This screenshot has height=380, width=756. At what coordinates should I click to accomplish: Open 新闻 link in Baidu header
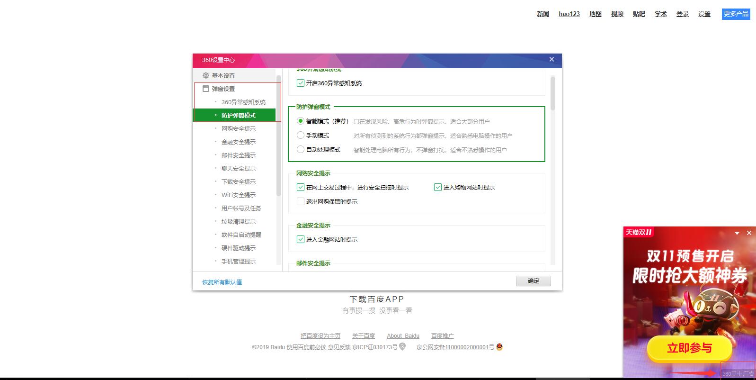click(543, 14)
